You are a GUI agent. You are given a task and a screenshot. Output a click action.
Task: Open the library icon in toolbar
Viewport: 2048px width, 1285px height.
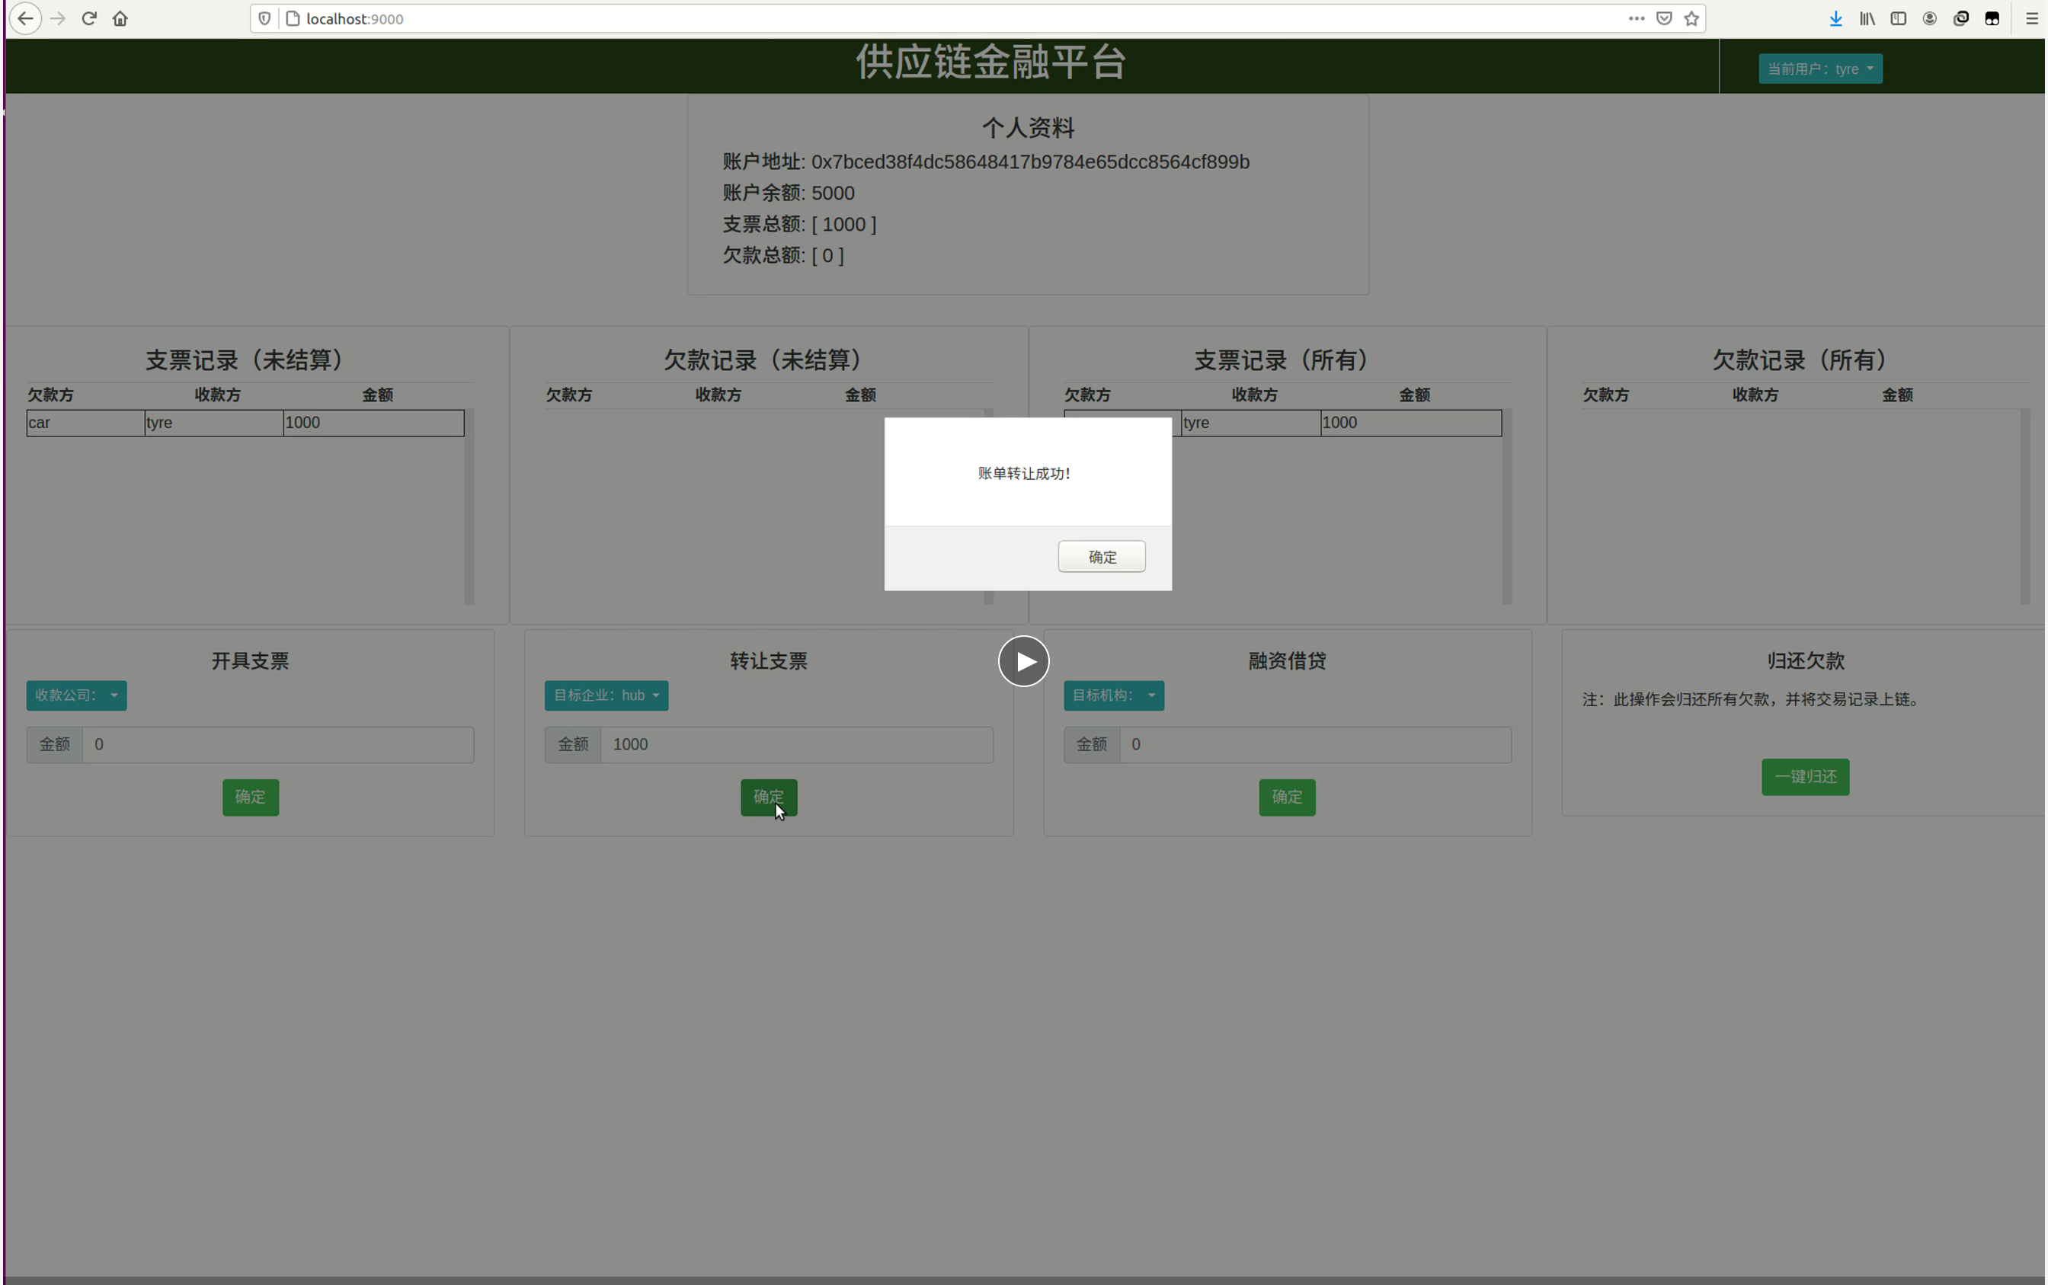click(x=1867, y=19)
